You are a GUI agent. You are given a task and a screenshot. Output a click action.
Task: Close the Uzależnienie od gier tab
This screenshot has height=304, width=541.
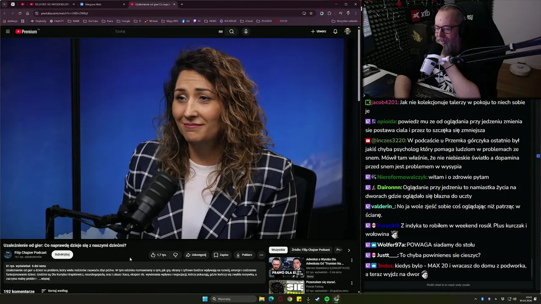[174, 4]
